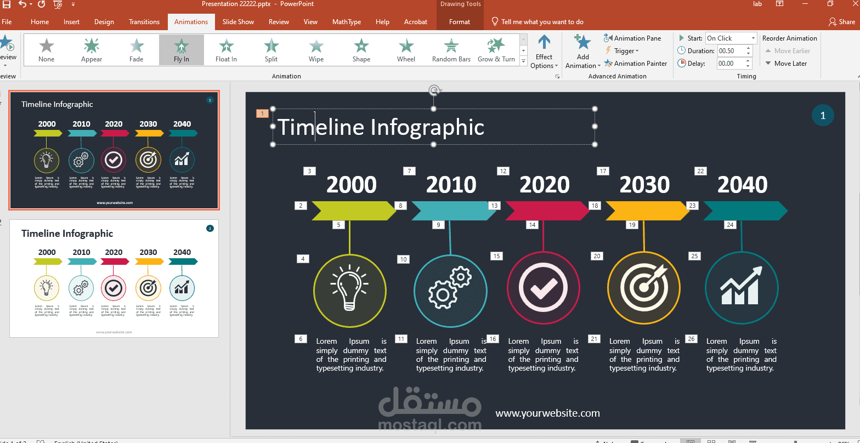The width and height of the screenshot is (860, 443).
Task: Apply the Fade animation
Action: [137, 50]
